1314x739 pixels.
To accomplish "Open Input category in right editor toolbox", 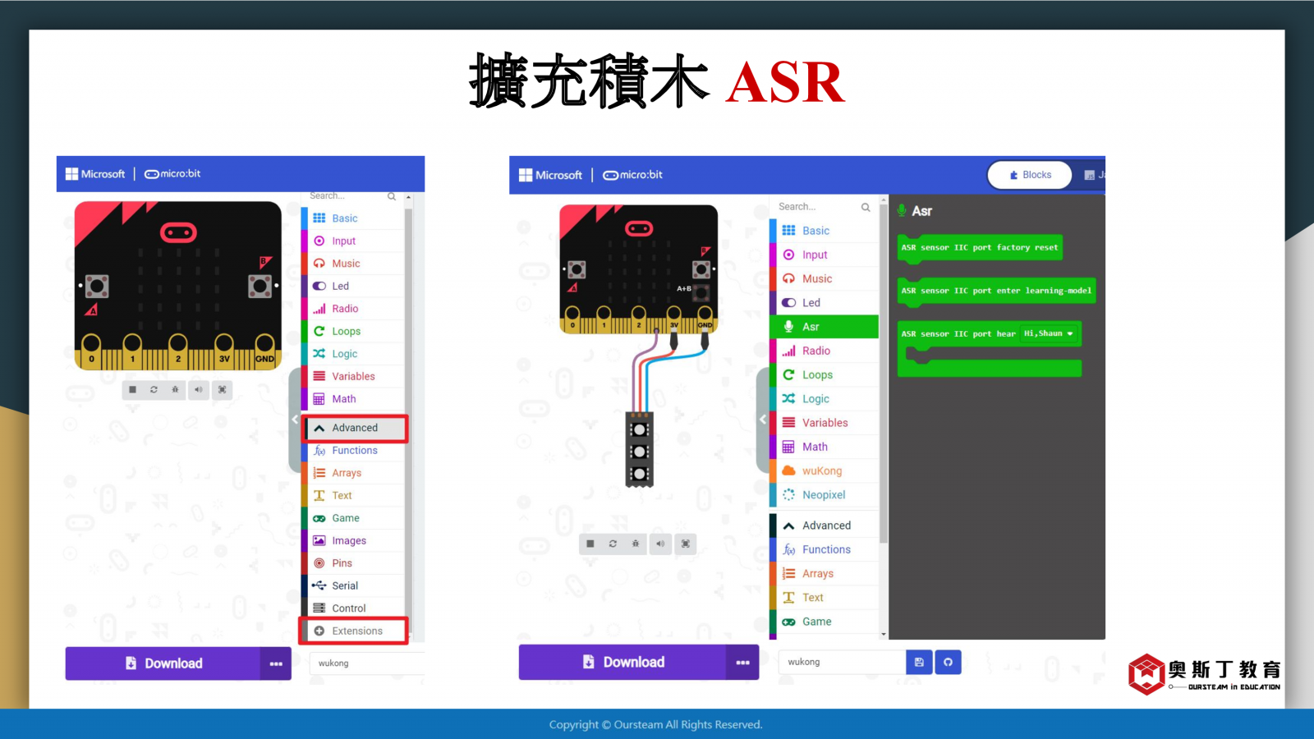I will 824,255.
